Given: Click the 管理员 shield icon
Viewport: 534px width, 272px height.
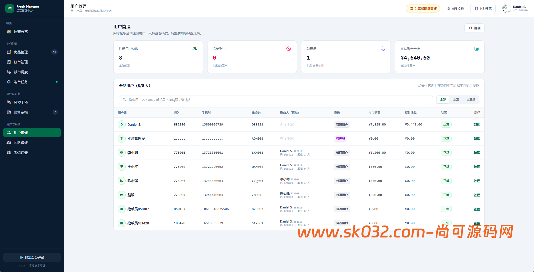Looking at the screenshot, I should click(x=382, y=49).
